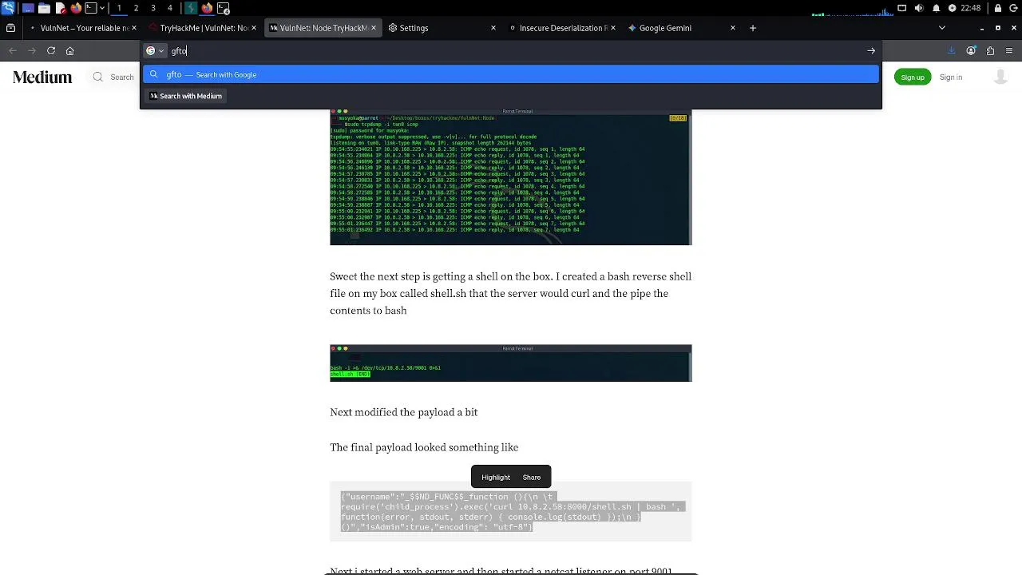Open the Firefox account icon

pos(971,50)
